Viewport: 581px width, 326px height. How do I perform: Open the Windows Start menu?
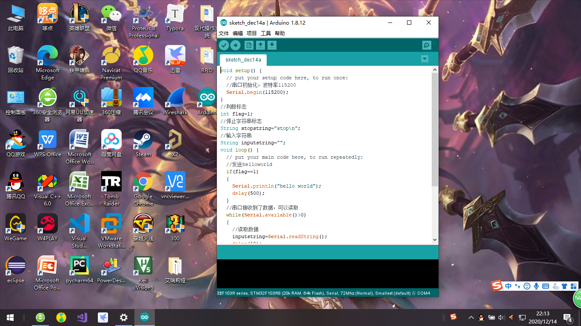pos(10,317)
